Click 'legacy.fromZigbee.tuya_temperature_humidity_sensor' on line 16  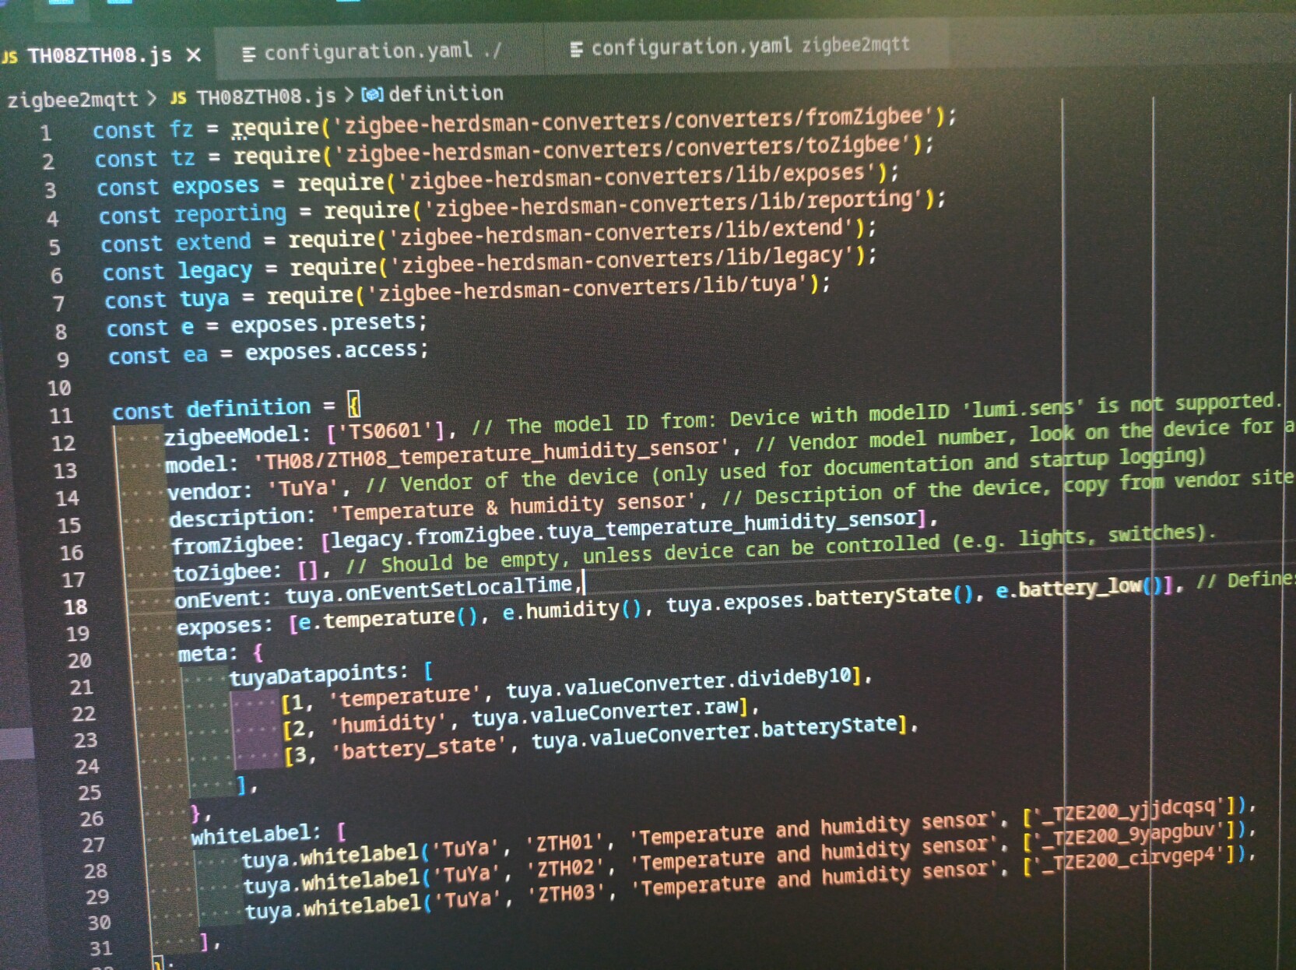point(625,529)
